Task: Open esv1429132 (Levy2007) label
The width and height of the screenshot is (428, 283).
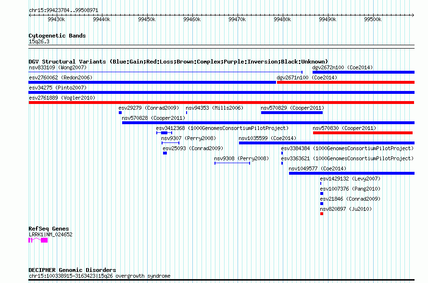Action: (x=350, y=179)
